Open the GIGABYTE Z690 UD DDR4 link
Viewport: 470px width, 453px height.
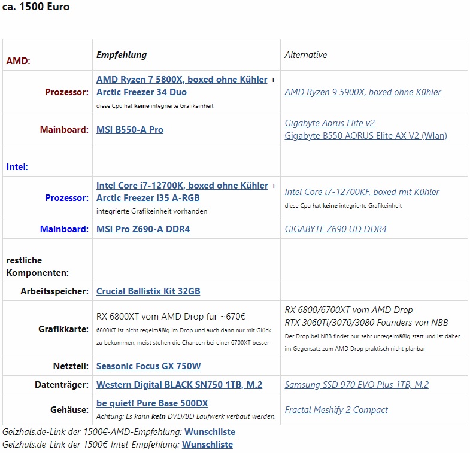pyautogui.click(x=335, y=230)
